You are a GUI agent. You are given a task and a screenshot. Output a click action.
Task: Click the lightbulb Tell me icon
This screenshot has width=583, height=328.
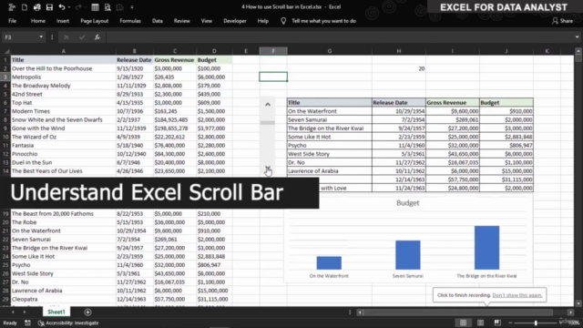tap(283, 21)
